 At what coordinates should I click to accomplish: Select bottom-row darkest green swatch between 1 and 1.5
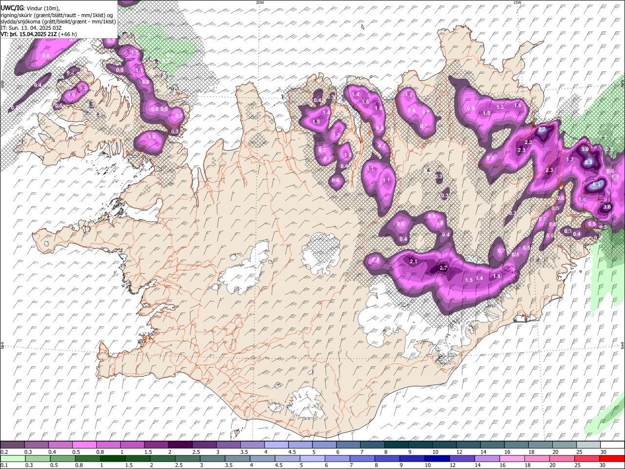(x=112, y=458)
